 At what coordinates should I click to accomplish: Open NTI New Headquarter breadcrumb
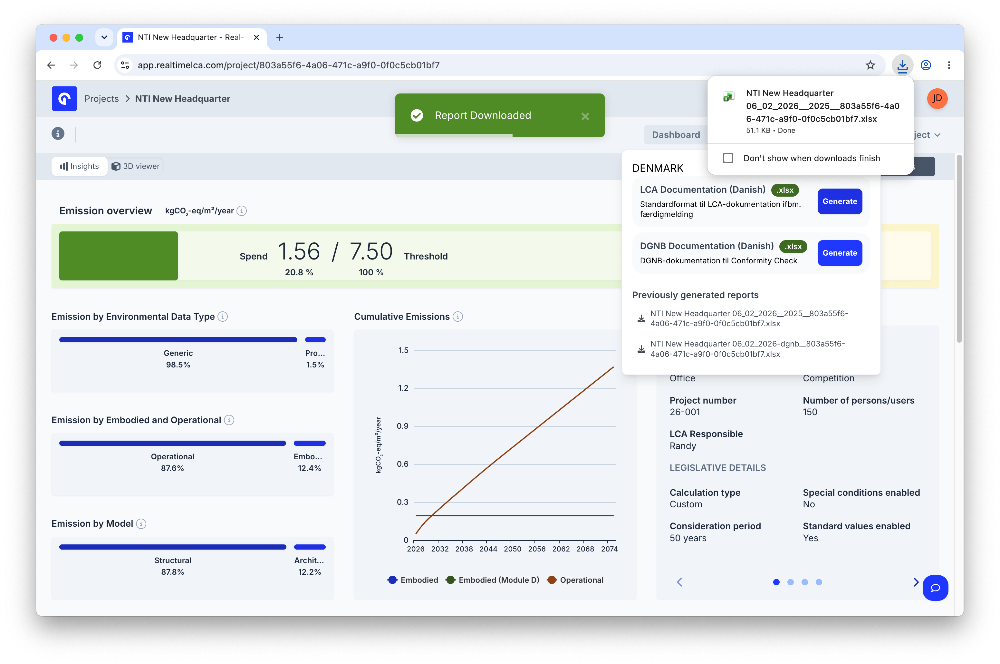182,99
